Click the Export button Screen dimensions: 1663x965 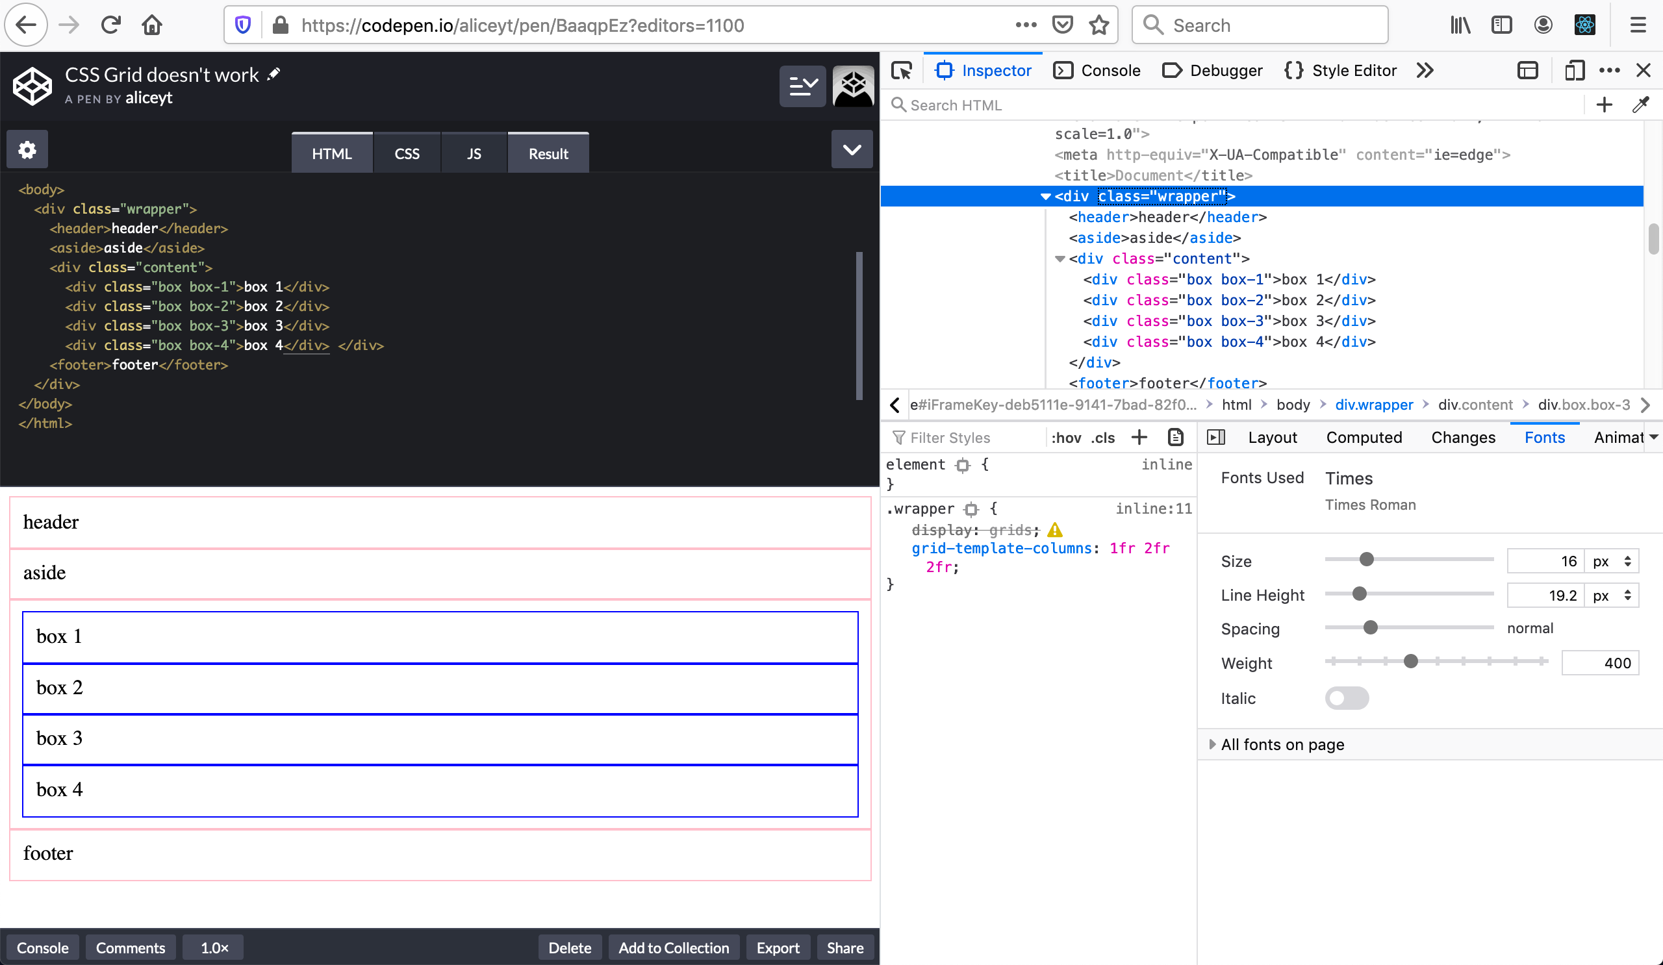pyautogui.click(x=778, y=948)
